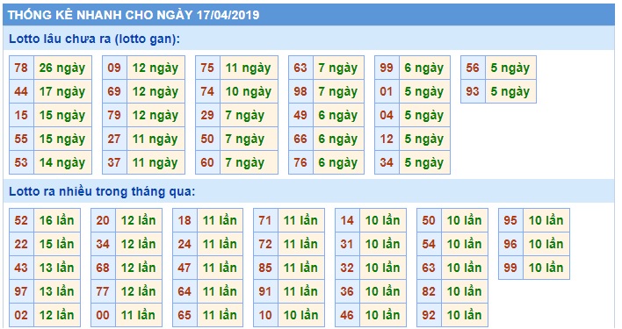Click lotto number 04
The width and height of the screenshot is (622, 329).
(387, 115)
